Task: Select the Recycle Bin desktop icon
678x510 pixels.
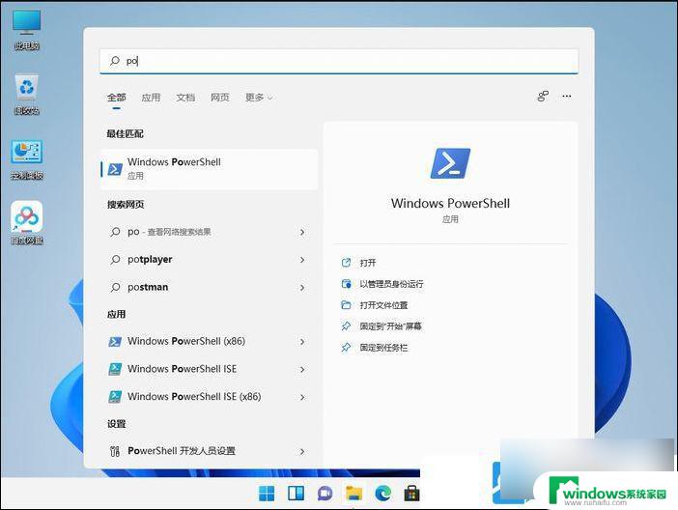Action: point(27,95)
